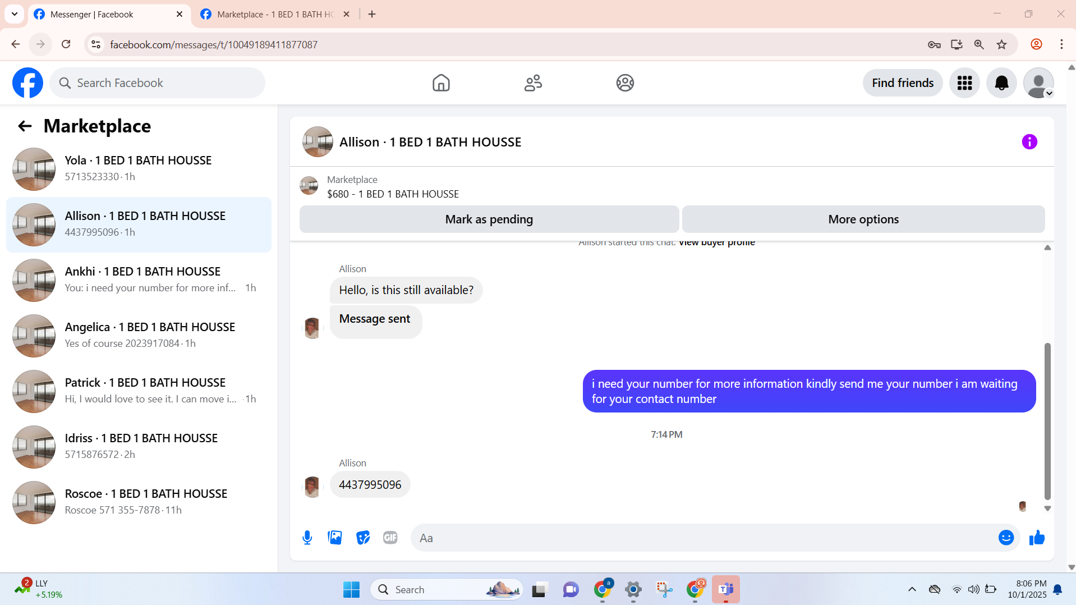
Task: Open the emoji picker
Action: 1006,538
